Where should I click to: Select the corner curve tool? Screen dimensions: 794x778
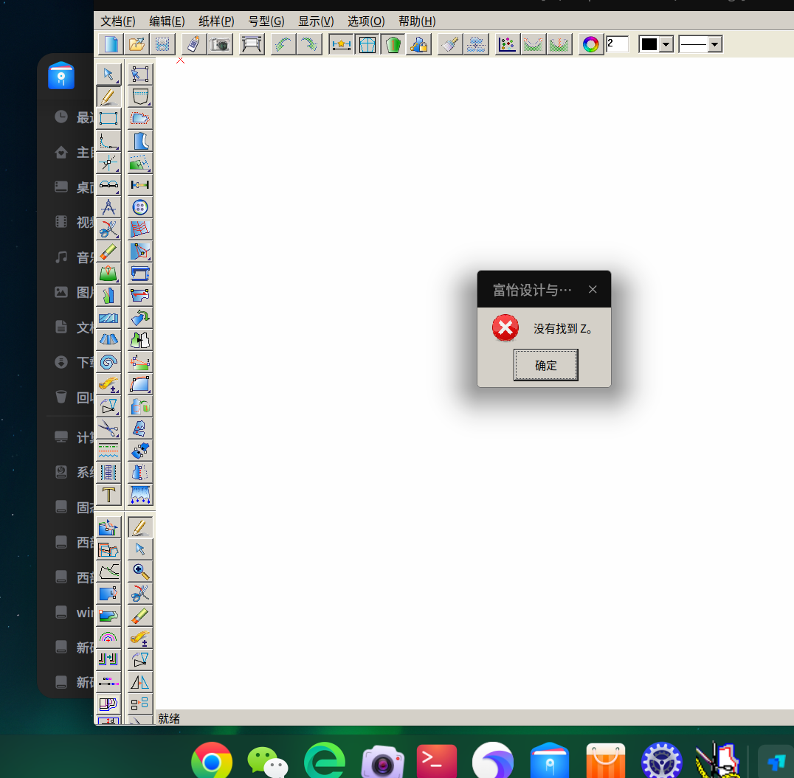click(108, 141)
